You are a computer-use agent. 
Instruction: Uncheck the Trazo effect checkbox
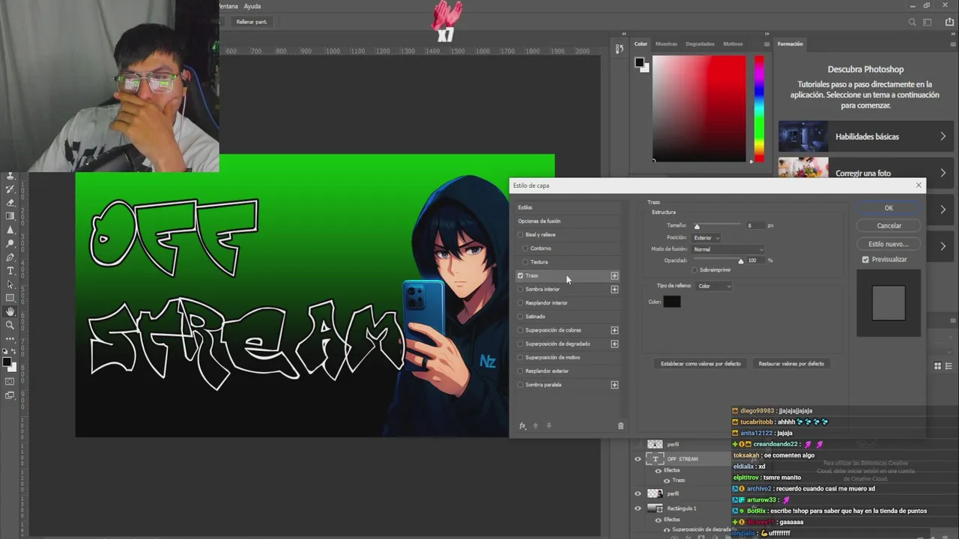click(520, 275)
